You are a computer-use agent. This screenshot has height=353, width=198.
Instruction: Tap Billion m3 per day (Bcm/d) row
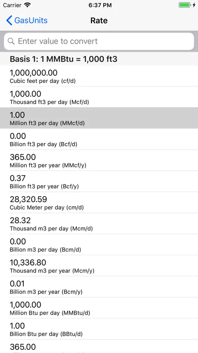point(99,245)
